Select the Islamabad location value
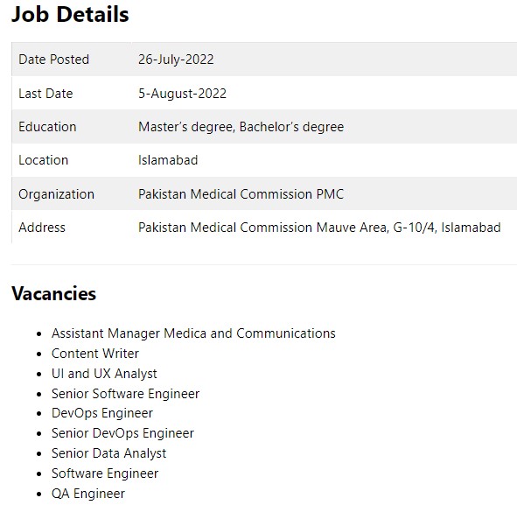Image resolution: width=517 pixels, height=505 pixels. pos(168,160)
